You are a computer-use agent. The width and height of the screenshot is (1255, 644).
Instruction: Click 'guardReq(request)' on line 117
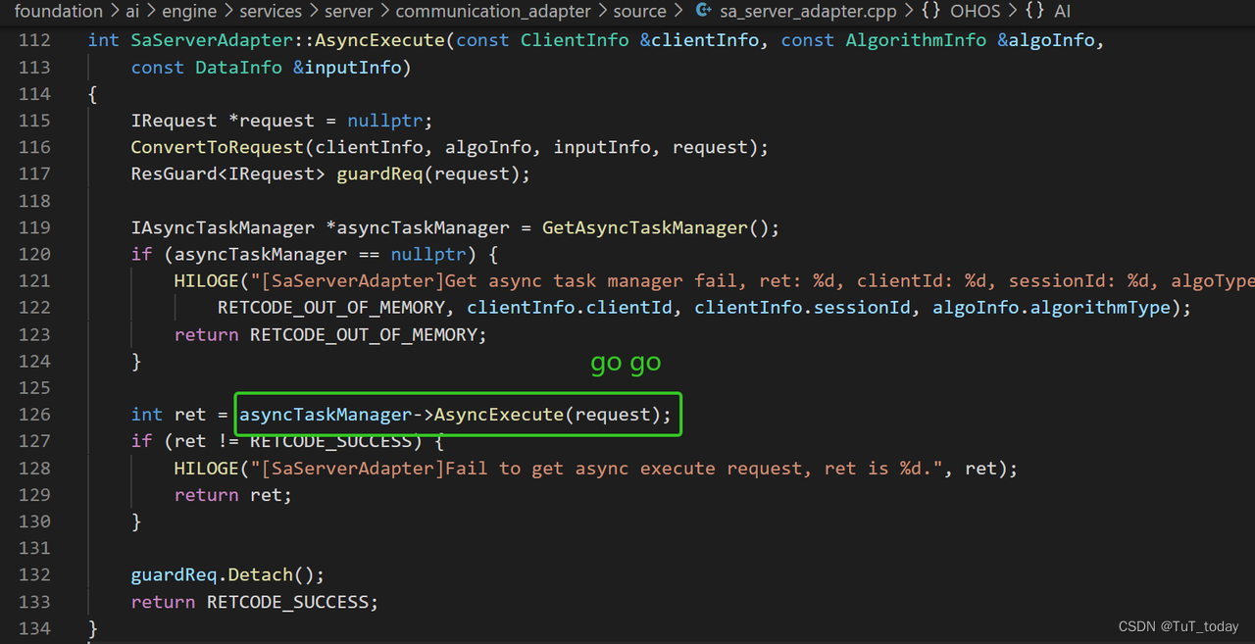pyautogui.click(x=427, y=173)
